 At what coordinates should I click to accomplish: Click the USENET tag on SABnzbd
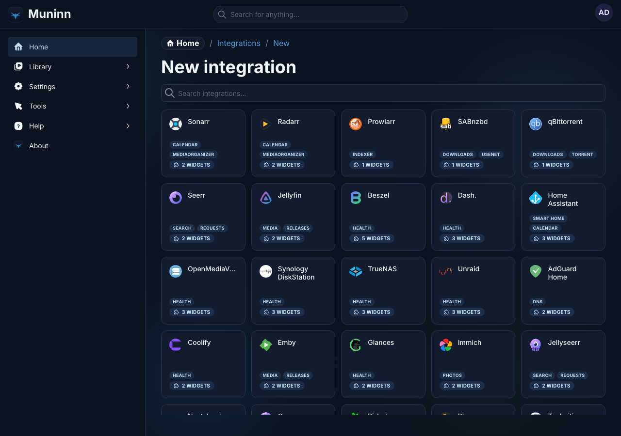tap(491, 155)
